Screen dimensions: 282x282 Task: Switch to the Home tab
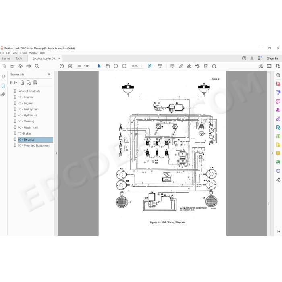tap(6, 58)
